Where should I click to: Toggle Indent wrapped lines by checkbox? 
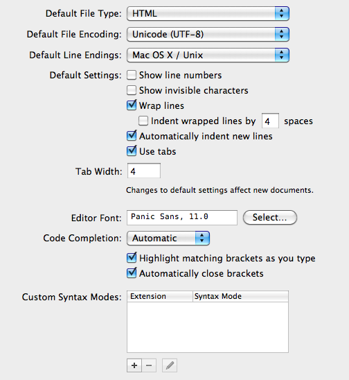[143, 121]
